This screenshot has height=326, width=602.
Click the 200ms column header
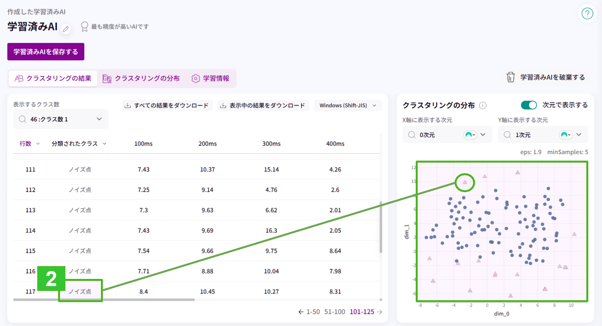(207, 144)
